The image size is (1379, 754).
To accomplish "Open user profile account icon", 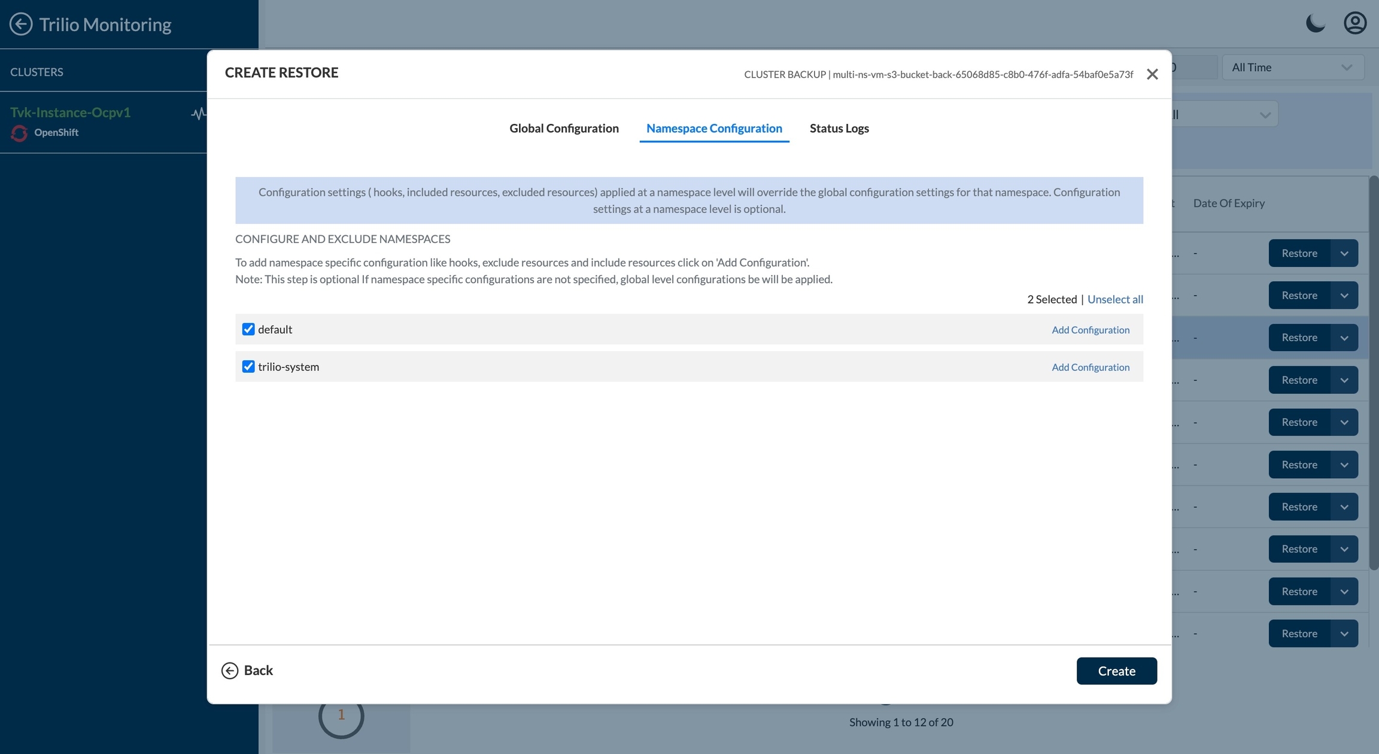I will (x=1354, y=24).
